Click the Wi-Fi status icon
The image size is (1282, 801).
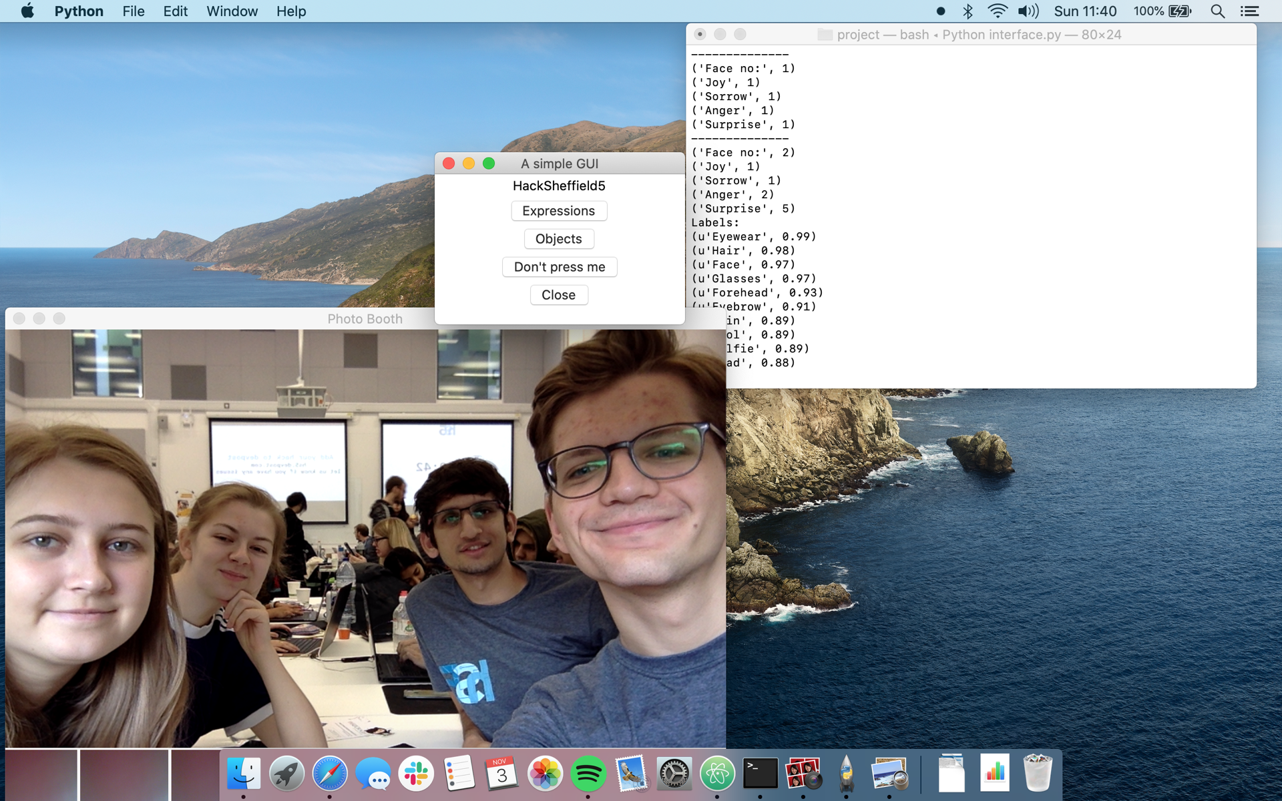tap(997, 11)
